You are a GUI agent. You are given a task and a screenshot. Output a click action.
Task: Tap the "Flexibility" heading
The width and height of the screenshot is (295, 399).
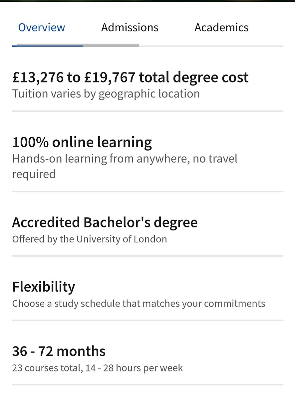44,287
